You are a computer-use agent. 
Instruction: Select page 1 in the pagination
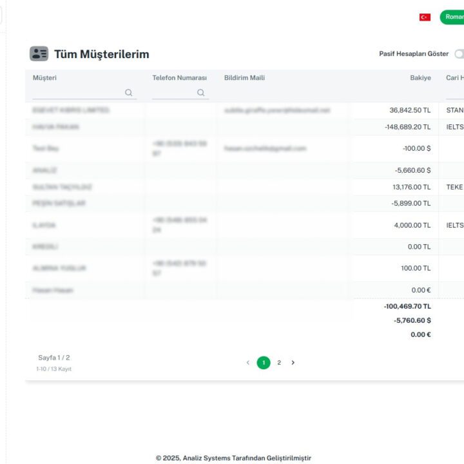pyautogui.click(x=264, y=363)
